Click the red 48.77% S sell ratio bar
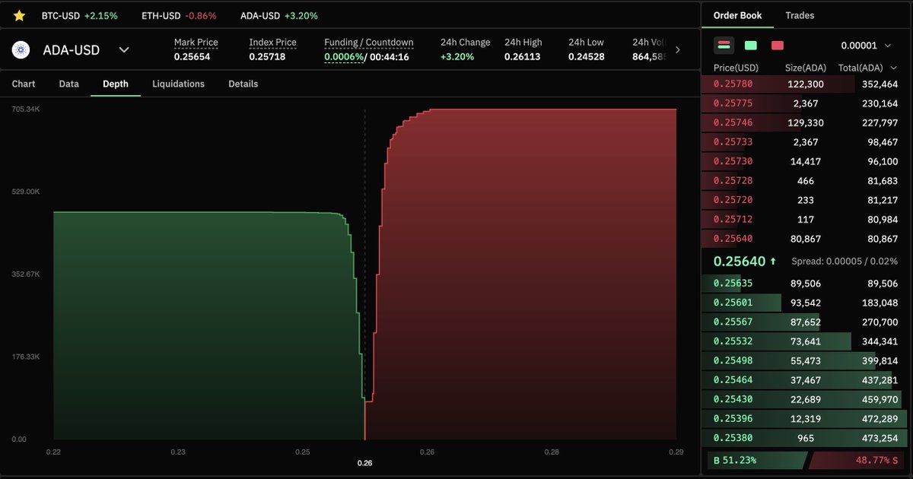The height and width of the screenshot is (479, 913). click(x=857, y=460)
